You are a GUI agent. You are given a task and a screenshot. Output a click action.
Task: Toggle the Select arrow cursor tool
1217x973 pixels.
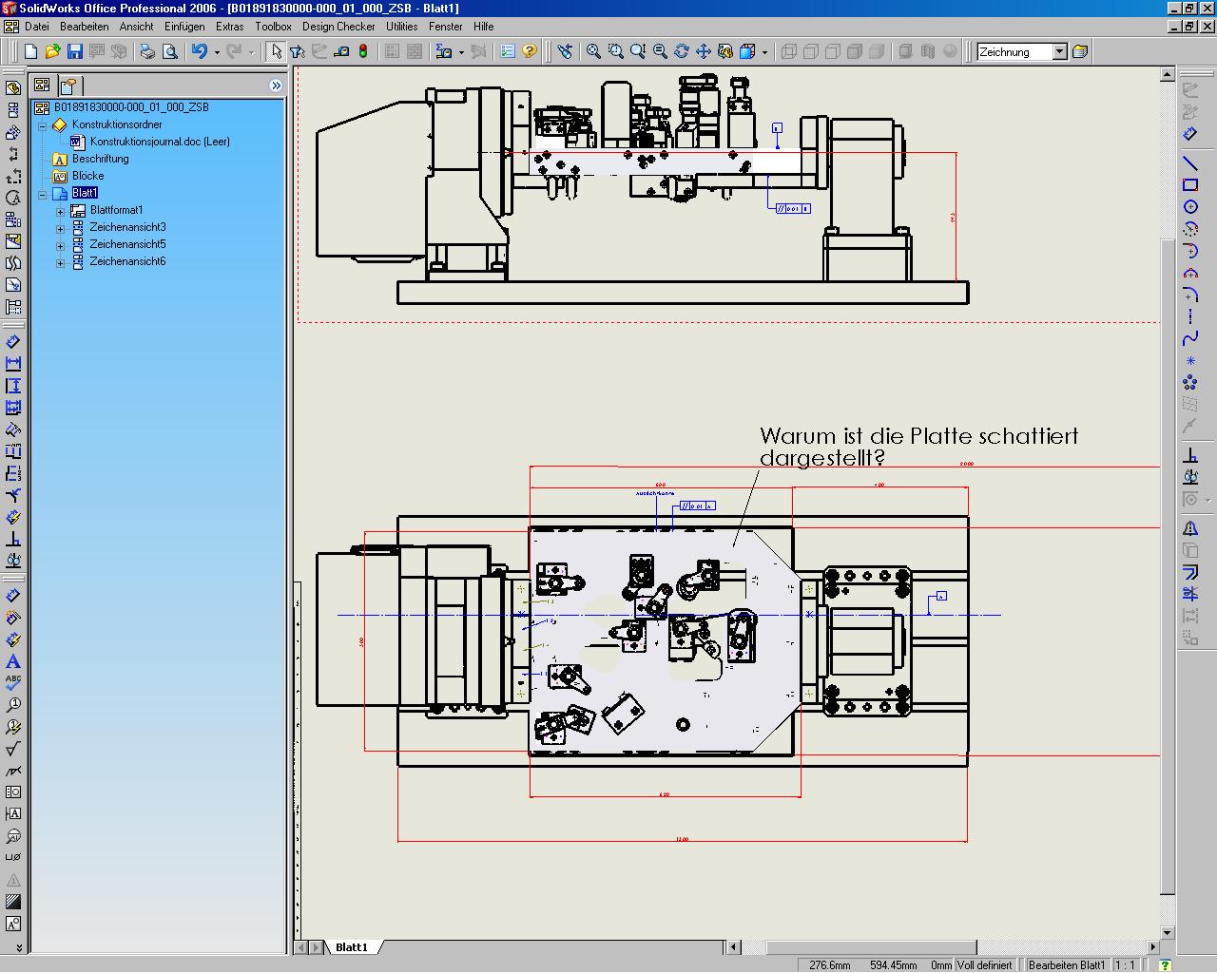point(276,51)
